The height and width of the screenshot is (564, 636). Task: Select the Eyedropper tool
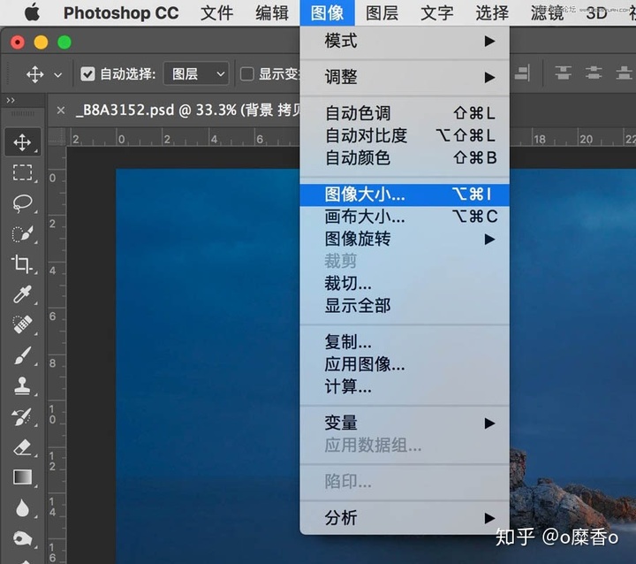pyautogui.click(x=22, y=294)
